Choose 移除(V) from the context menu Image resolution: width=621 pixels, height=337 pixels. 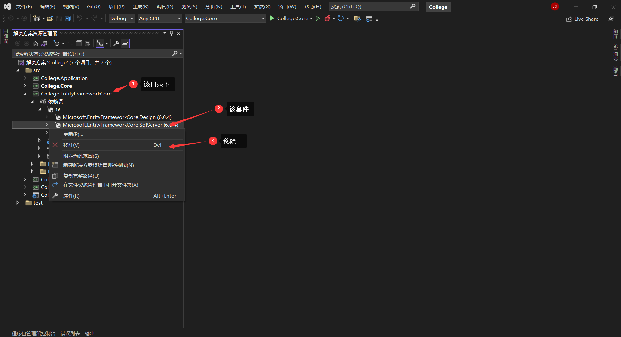click(117, 145)
